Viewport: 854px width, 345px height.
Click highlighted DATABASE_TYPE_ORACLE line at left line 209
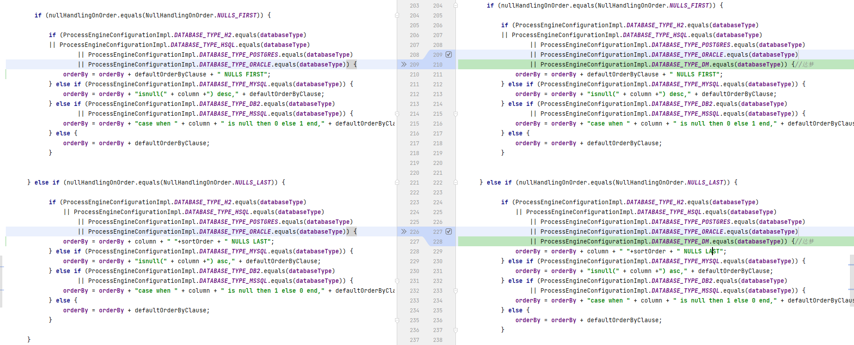click(201, 64)
